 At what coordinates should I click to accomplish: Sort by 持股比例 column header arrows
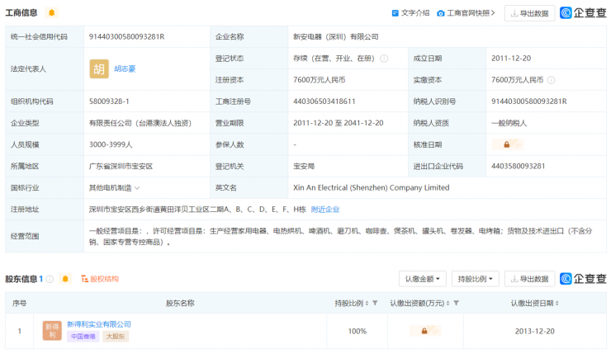click(367, 303)
